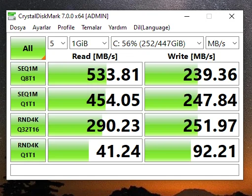Image resolution: width=252 pixels, height=196 pixels.
Task: Open the Yardım menu
Action: 117,28
